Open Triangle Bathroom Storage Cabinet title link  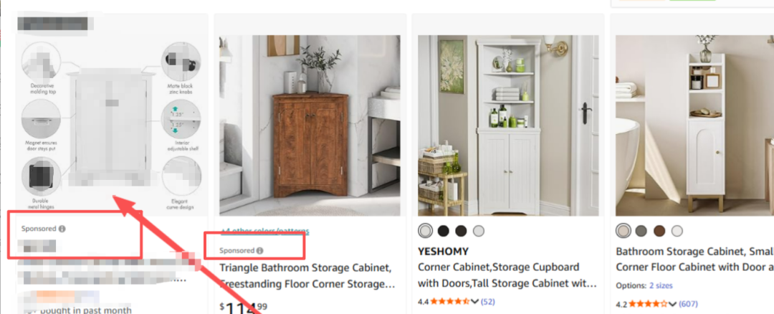[x=307, y=276]
